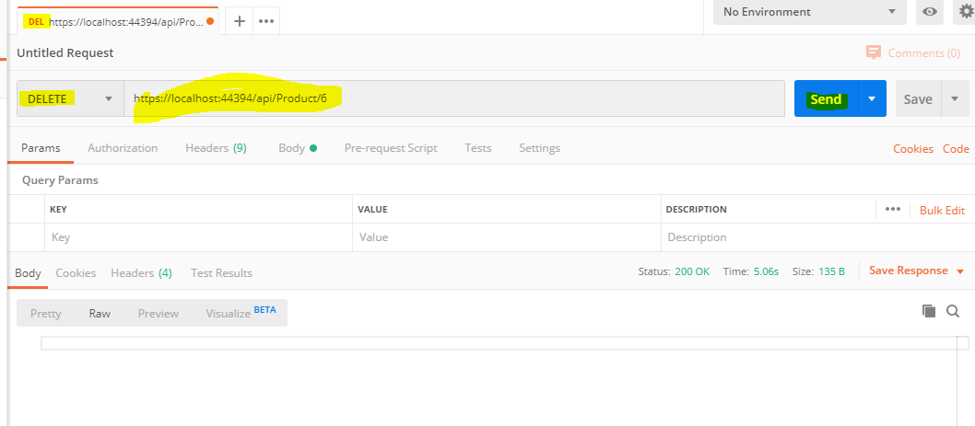Open the Authorization tab
Viewport: 975px width, 426px height.
tap(123, 148)
